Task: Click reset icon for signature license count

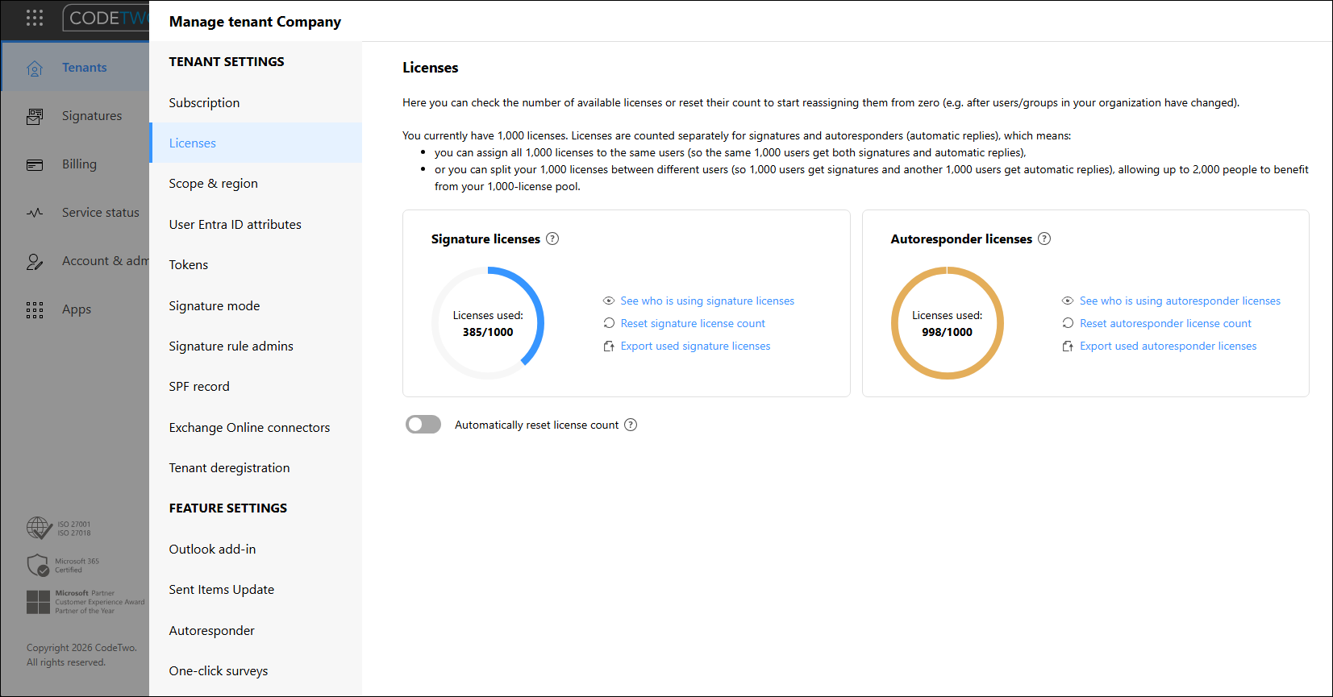Action: pyautogui.click(x=609, y=323)
